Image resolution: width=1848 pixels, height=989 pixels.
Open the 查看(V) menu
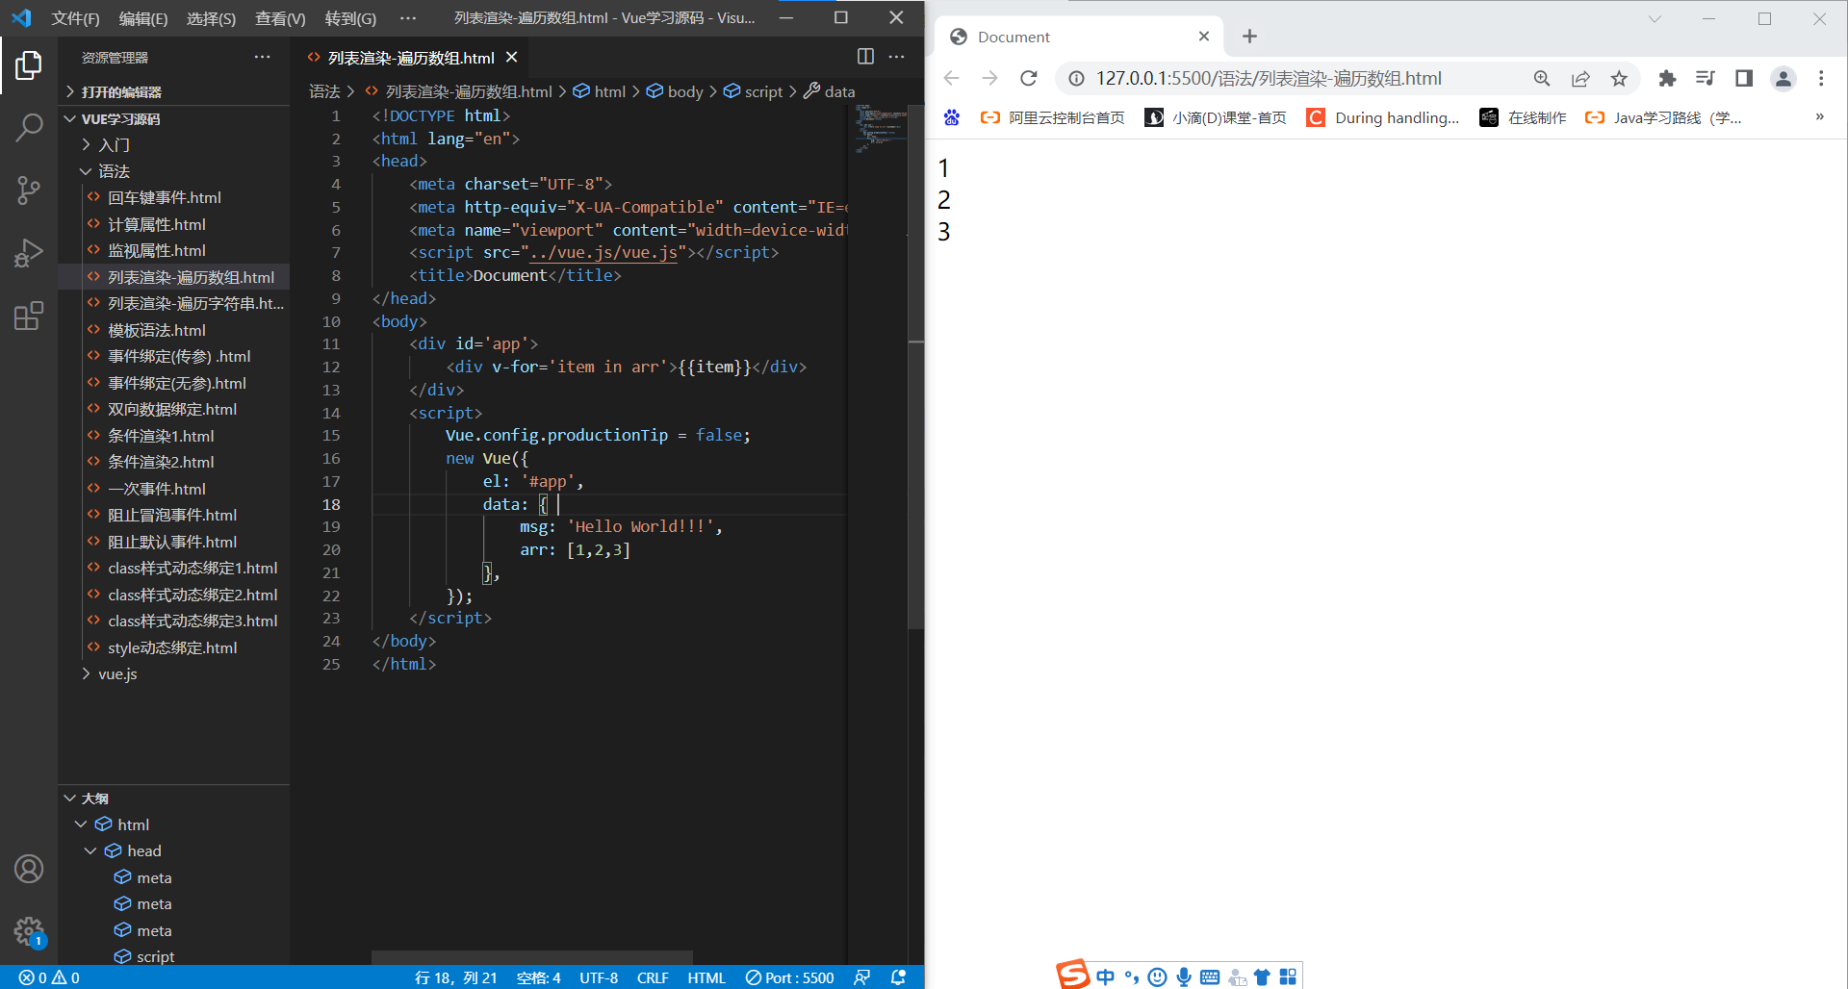pyautogui.click(x=280, y=18)
